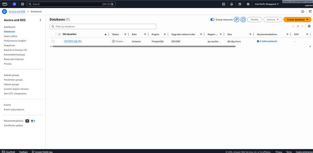Click the refresh databases button
The image size is (313, 153).
(243, 20)
